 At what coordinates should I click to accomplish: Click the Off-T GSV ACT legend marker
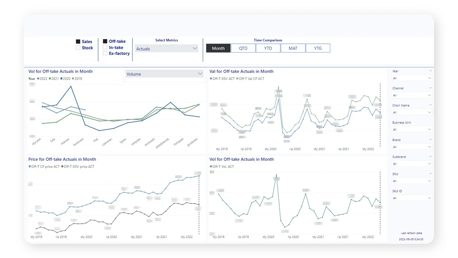pos(211,79)
